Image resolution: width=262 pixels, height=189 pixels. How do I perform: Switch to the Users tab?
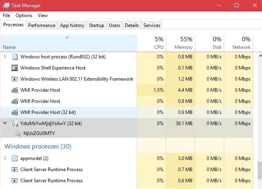[115, 25]
